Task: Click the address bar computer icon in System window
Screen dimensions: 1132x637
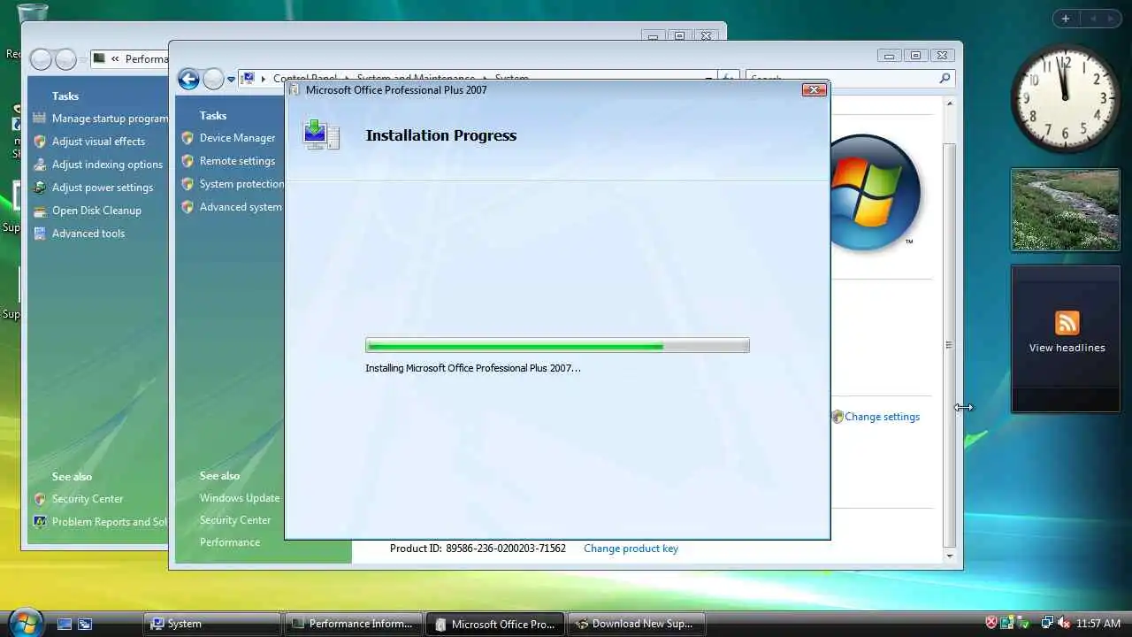Action: tap(249, 78)
